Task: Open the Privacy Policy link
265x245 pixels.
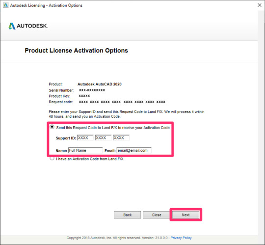Action: tap(181, 238)
